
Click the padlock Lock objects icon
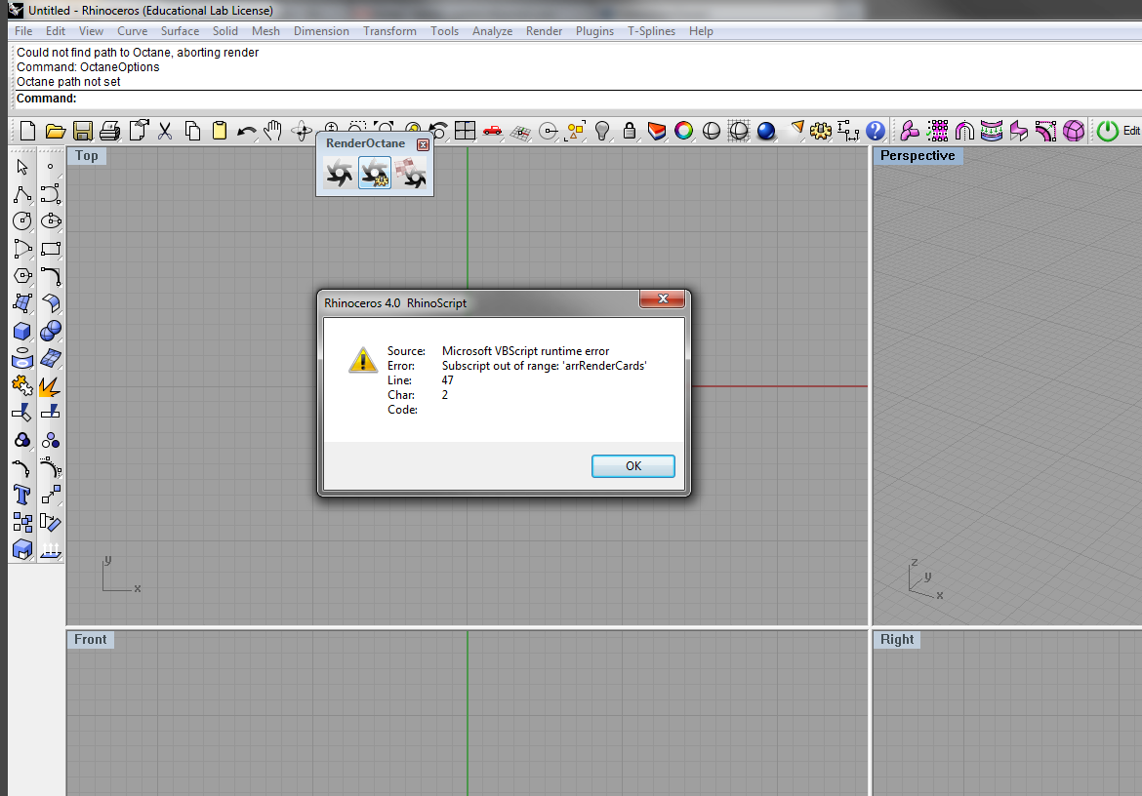tap(630, 131)
